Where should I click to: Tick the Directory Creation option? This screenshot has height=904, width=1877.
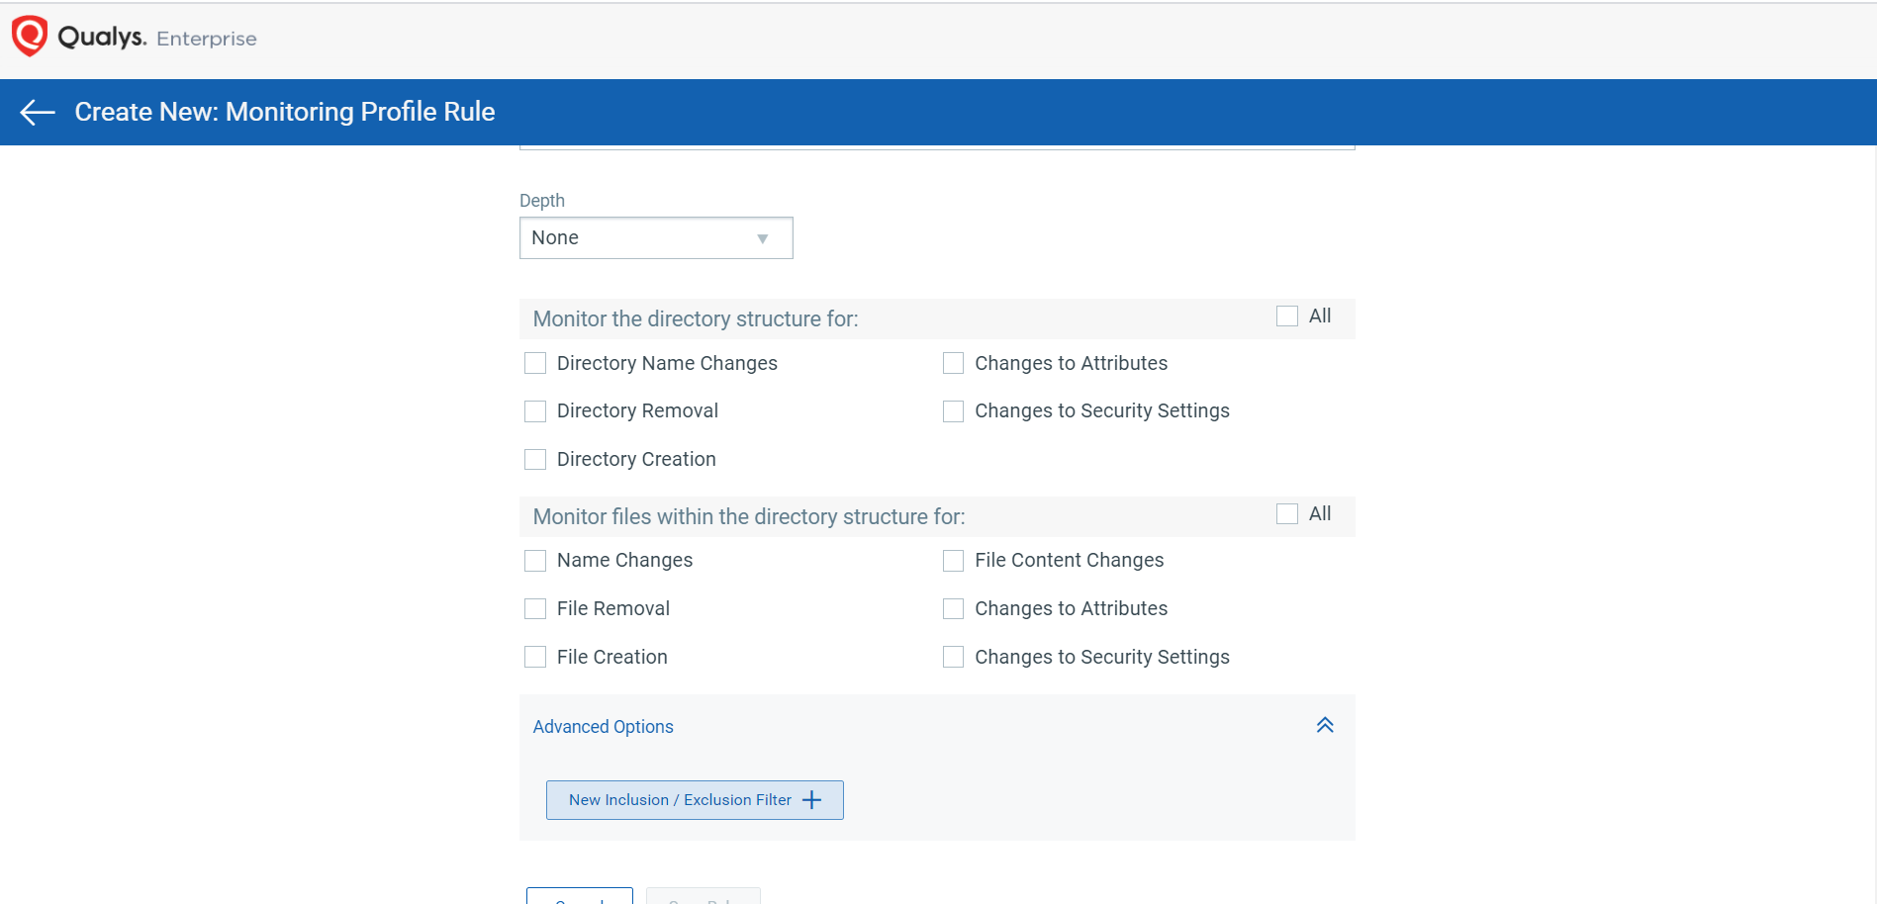535,460
